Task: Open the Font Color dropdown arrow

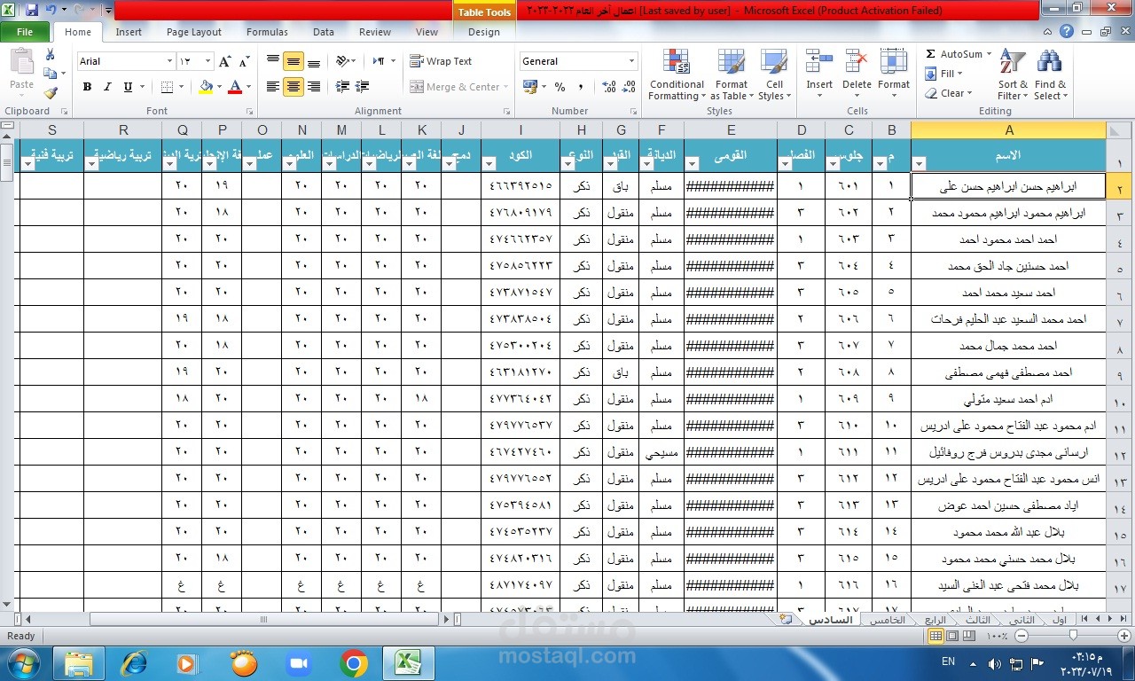Action: pos(248,87)
